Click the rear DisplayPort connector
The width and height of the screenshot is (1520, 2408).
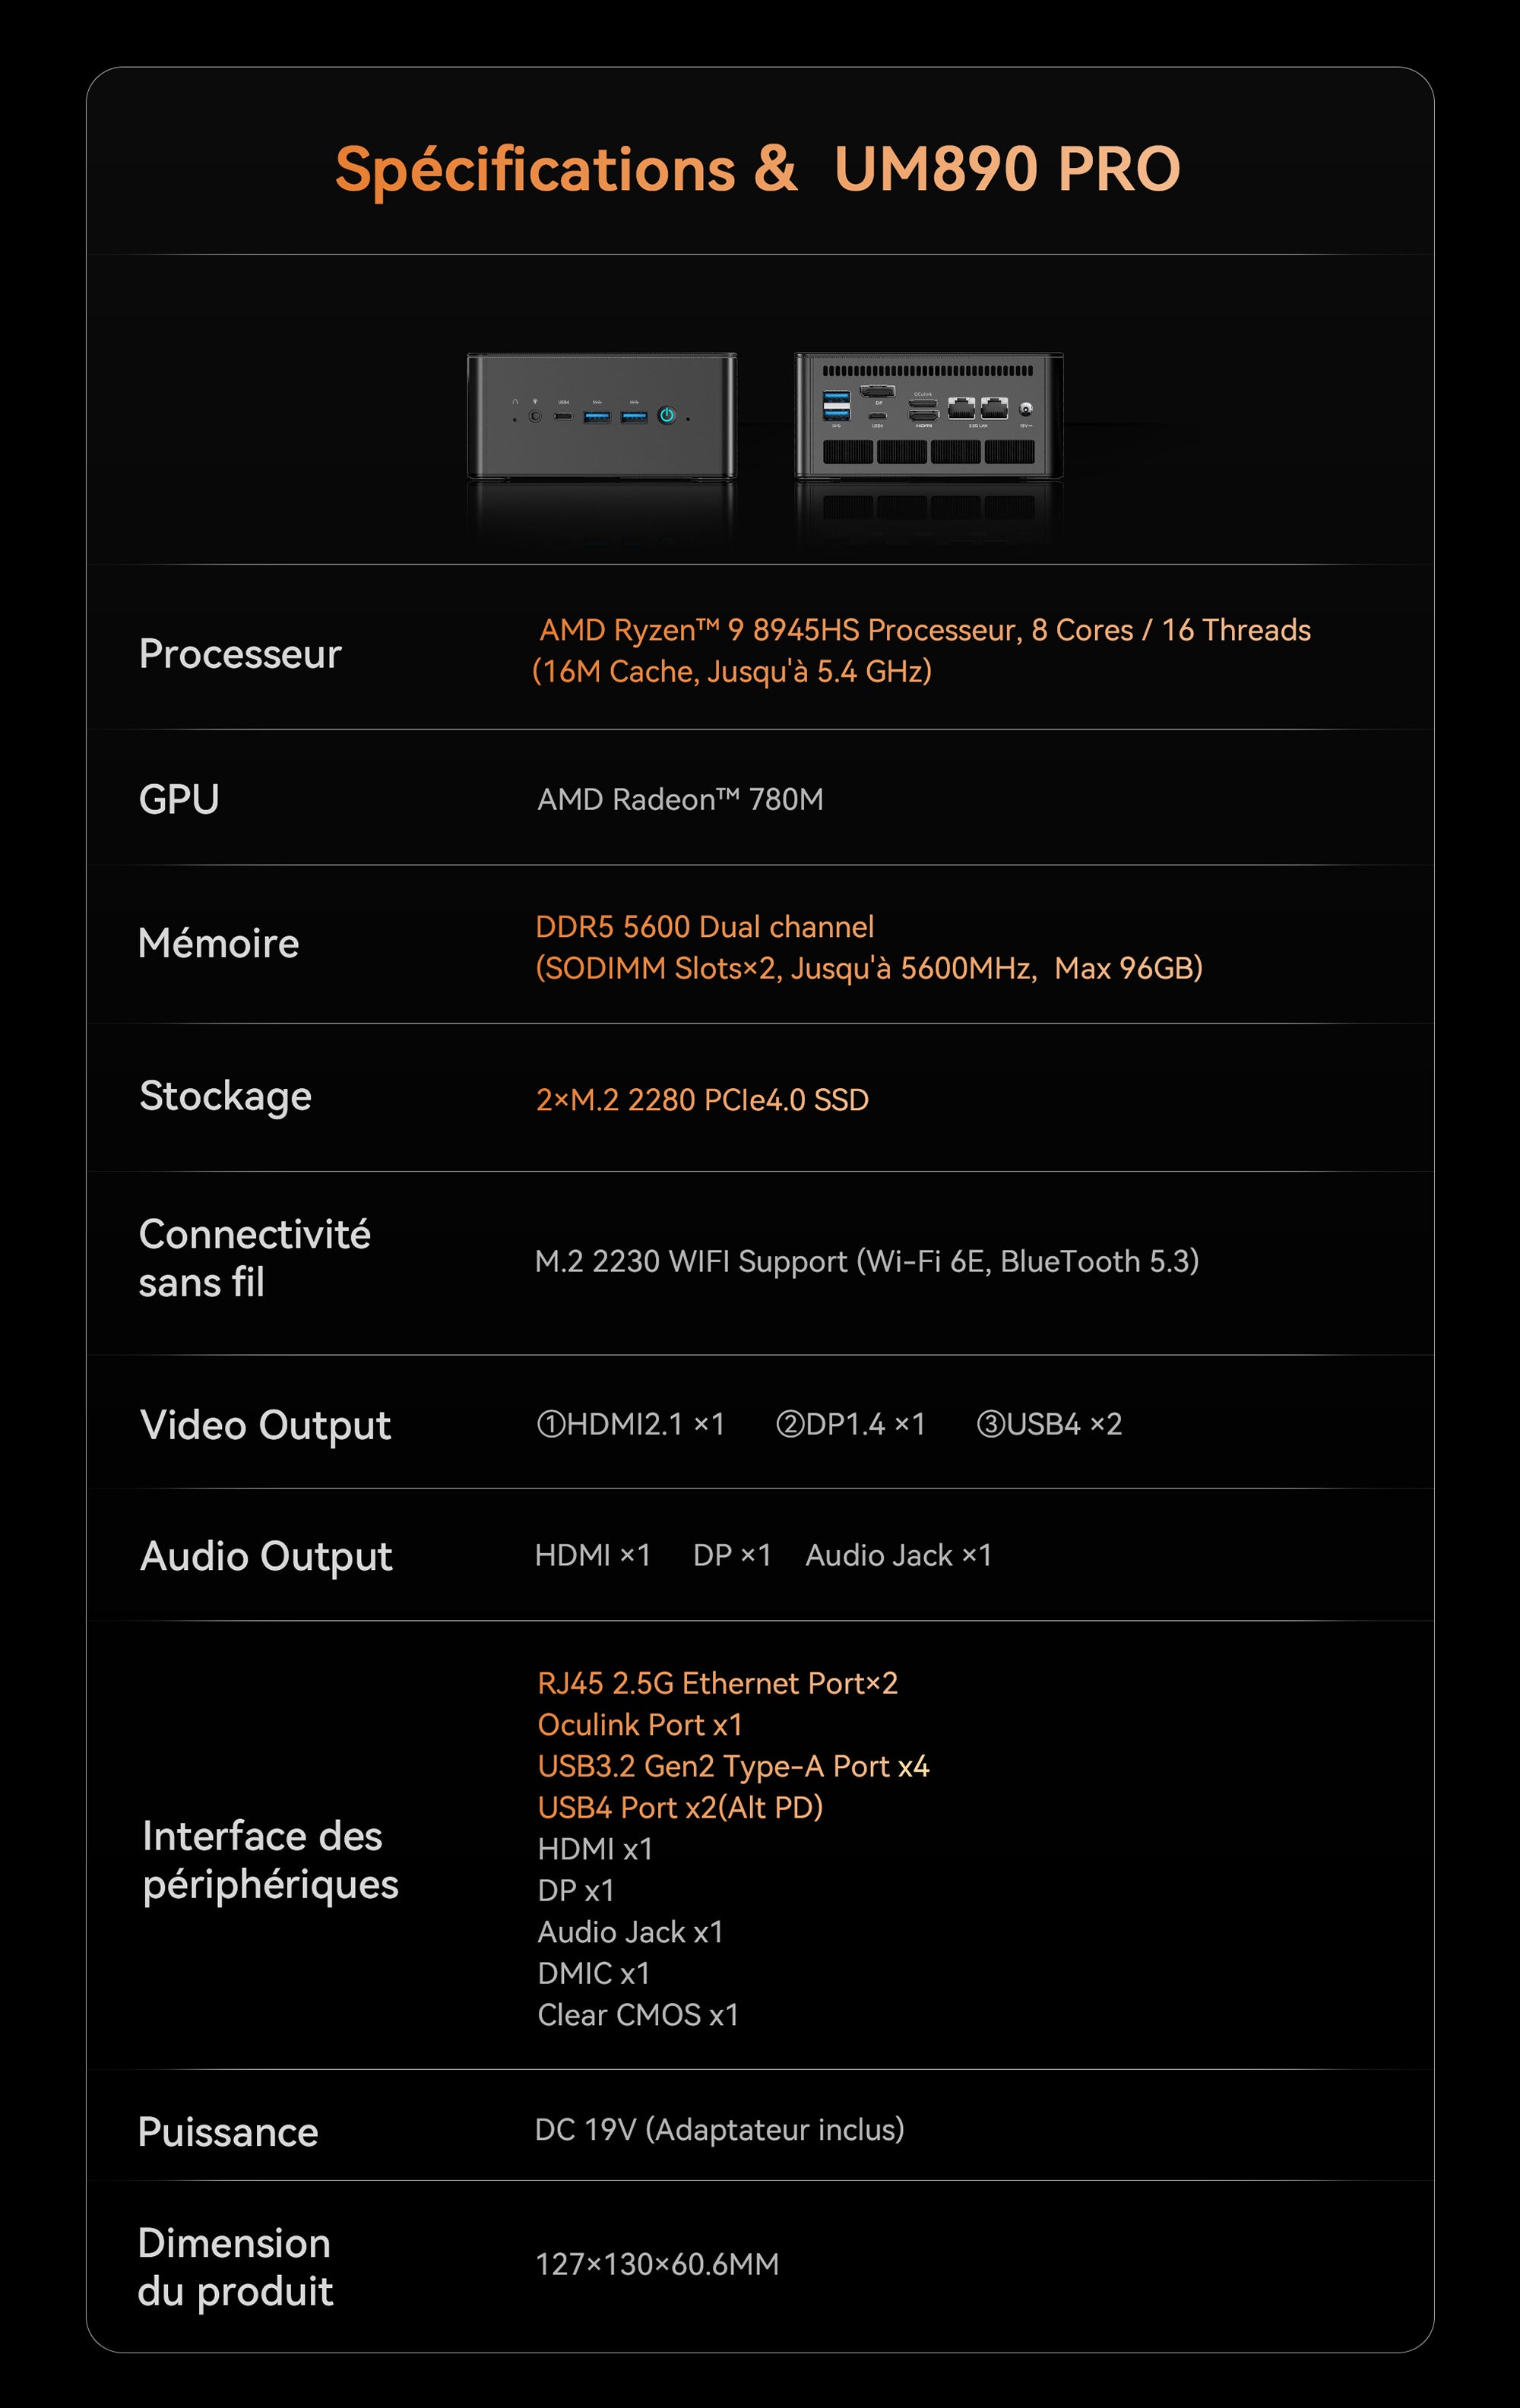(878, 391)
